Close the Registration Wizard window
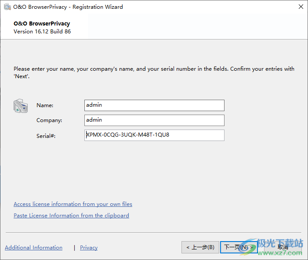 [x=301, y=7]
